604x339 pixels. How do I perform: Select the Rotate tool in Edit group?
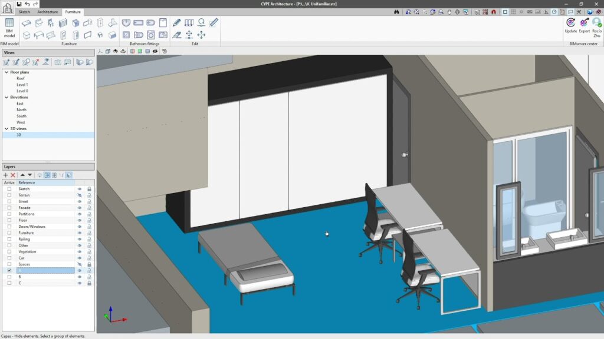(x=201, y=23)
